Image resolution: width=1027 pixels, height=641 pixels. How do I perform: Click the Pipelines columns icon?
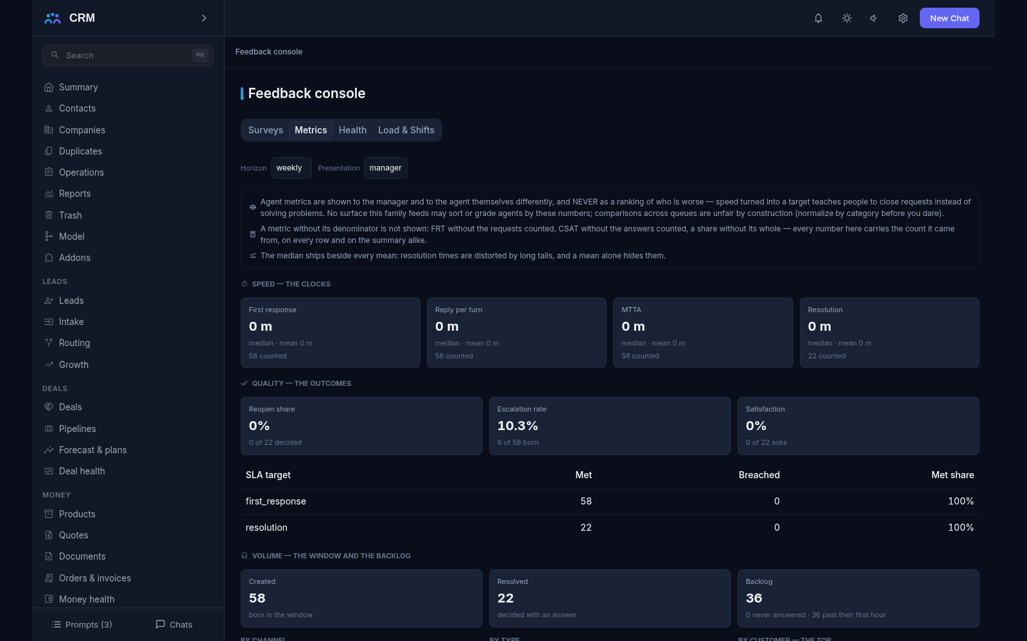[49, 429]
